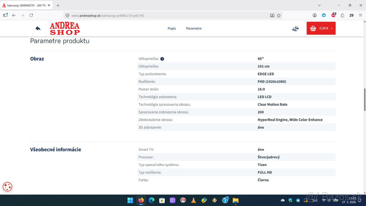Click the HyperReal Engine, Wide Color Enhance value
Screen dimensions: 366x206
[x=290, y=120]
